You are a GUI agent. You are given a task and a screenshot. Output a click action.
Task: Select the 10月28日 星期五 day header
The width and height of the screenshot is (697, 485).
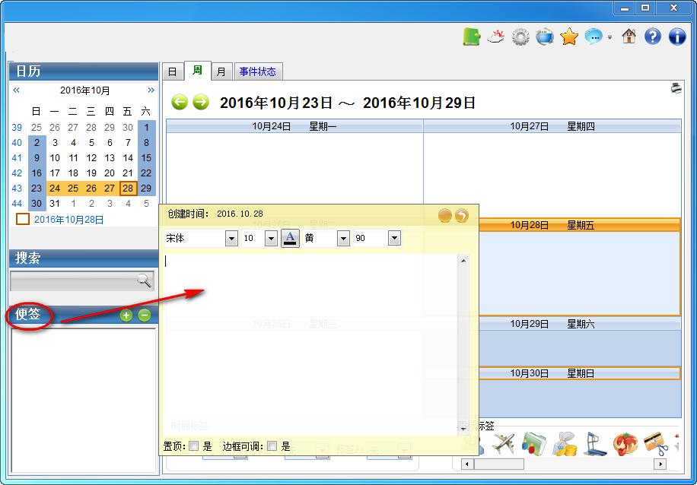click(x=552, y=225)
